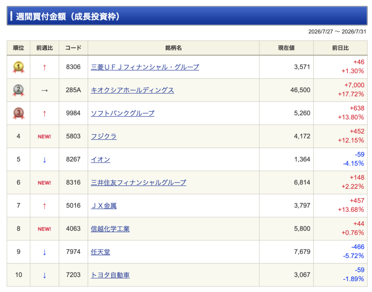Select stock code 8306
Viewport: 372px width, 292px height.
(73, 67)
